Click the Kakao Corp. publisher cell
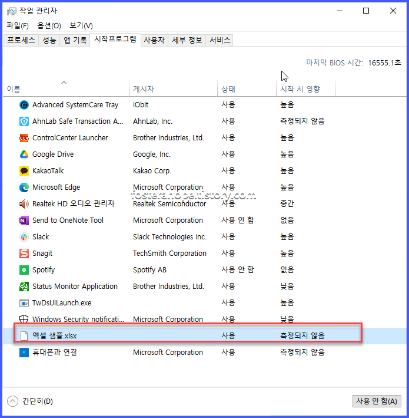The height and width of the screenshot is (418, 409). pyautogui.click(x=152, y=171)
